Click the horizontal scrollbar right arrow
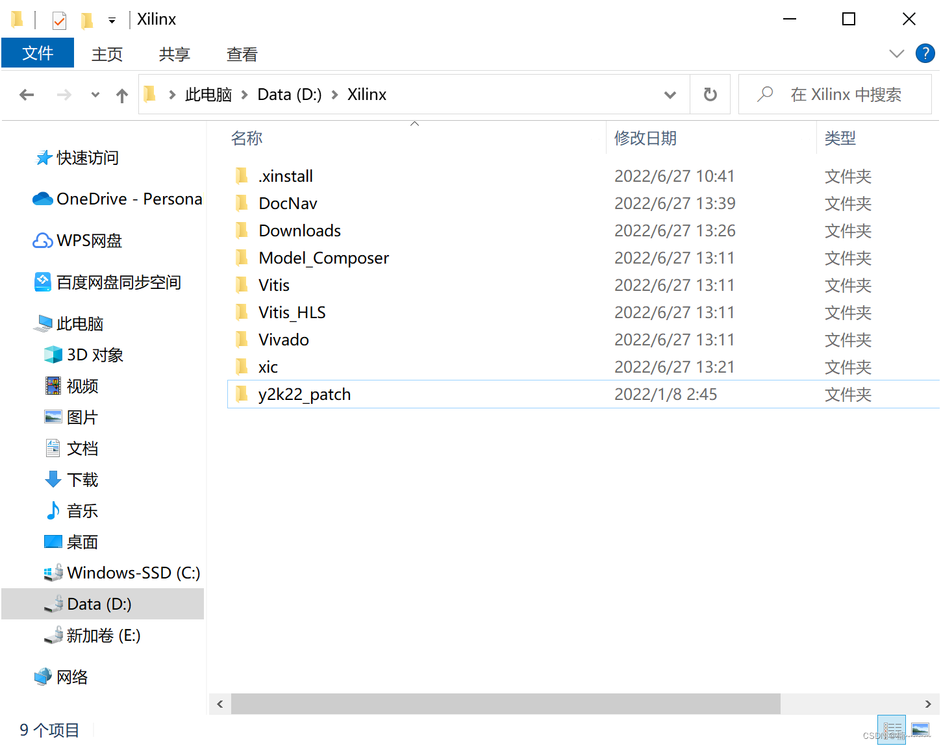Viewport: 941px width, 746px height. coord(928,704)
